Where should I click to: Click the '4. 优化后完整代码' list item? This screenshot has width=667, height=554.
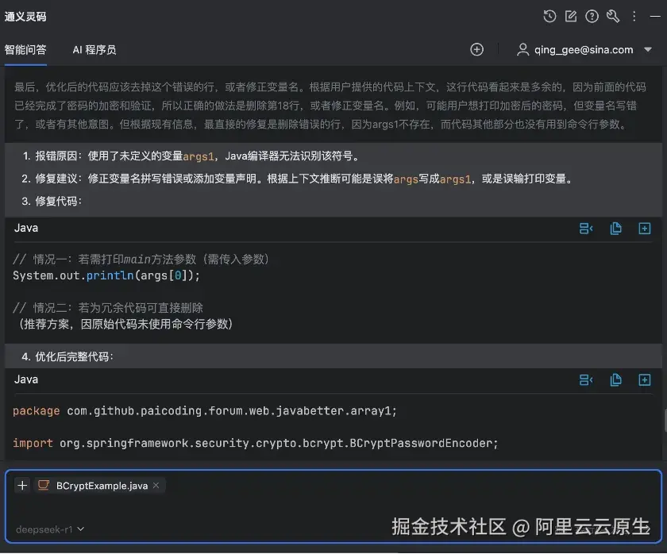pos(67,356)
